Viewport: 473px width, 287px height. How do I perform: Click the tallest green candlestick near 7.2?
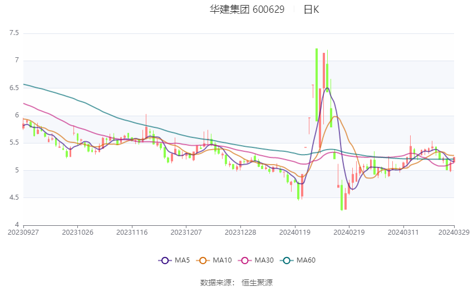point(317,85)
